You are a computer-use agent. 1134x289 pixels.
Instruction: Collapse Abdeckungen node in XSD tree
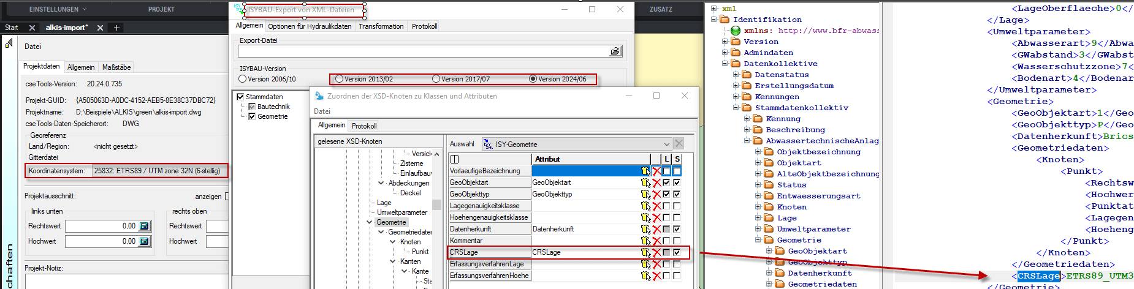click(x=381, y=183)
